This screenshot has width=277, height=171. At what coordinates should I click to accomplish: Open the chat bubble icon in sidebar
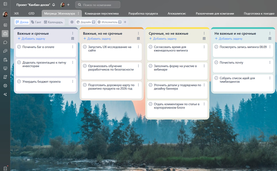[5, 42]
